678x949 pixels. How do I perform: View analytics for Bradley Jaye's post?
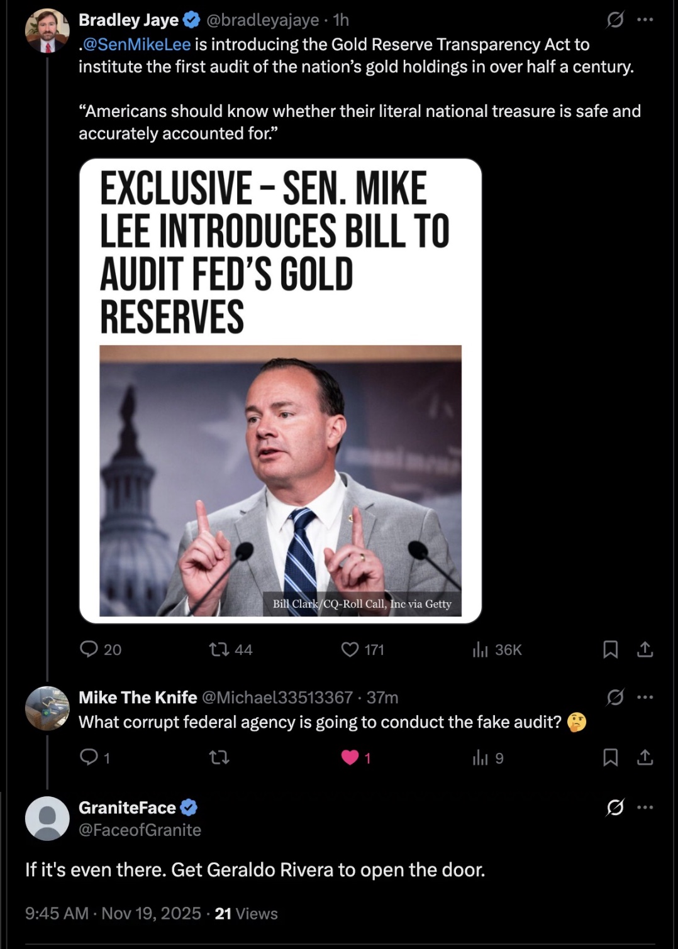point(481,649)
